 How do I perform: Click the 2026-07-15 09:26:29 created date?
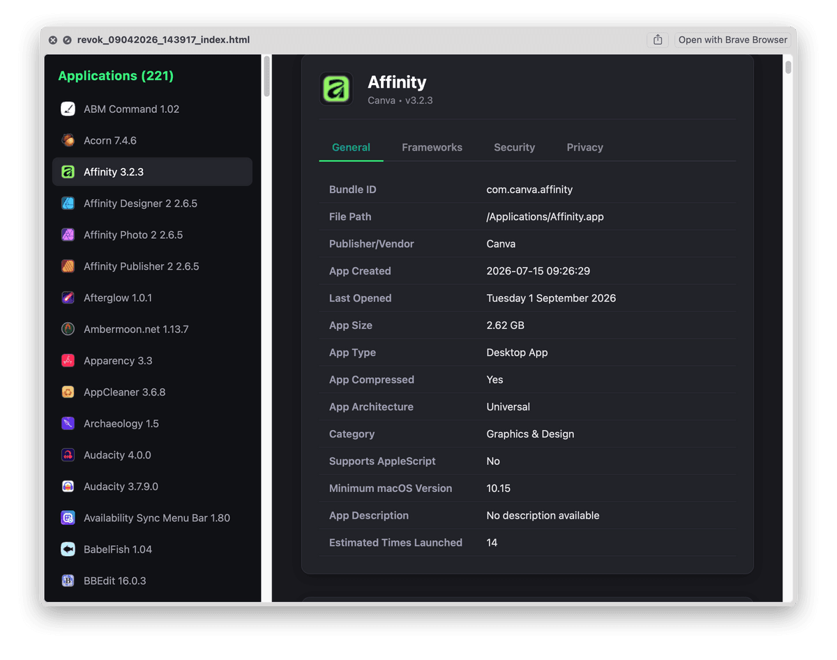pyautogui.click(x=538, y=271)
